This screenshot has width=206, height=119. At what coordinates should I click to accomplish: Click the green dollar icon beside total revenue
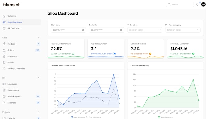tap(193, 54)
